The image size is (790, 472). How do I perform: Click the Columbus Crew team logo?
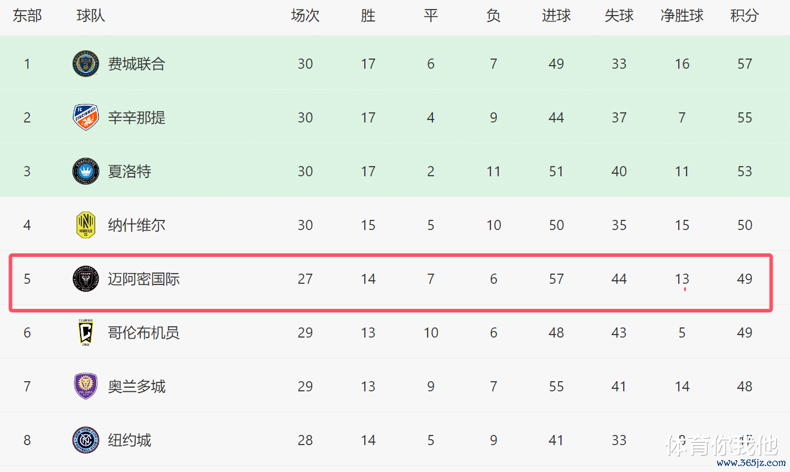coord(86,333)
